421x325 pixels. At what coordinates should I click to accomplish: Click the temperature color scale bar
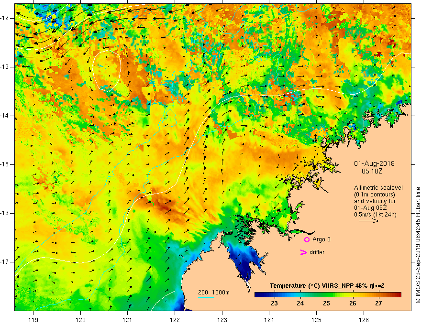[x=328, y=295]
